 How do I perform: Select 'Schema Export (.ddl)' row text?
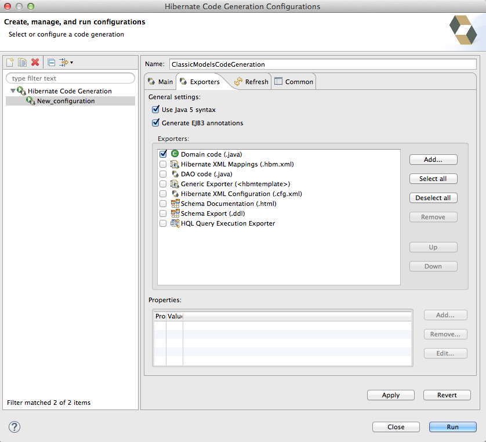(213, 213)
